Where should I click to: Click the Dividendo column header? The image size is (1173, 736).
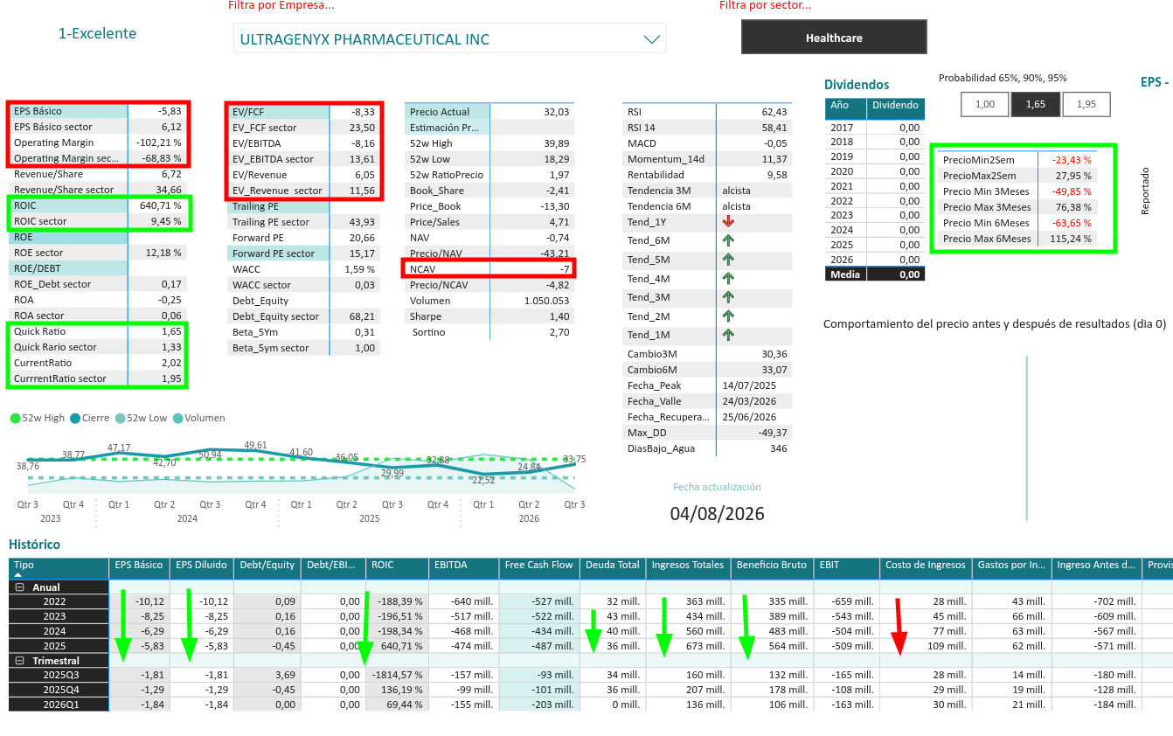pos(896,106)
